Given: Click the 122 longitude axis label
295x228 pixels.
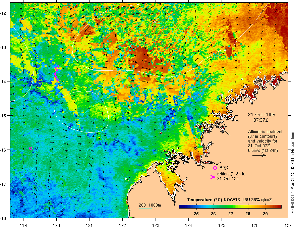Looking at the screenshot, I should [122, 225].
